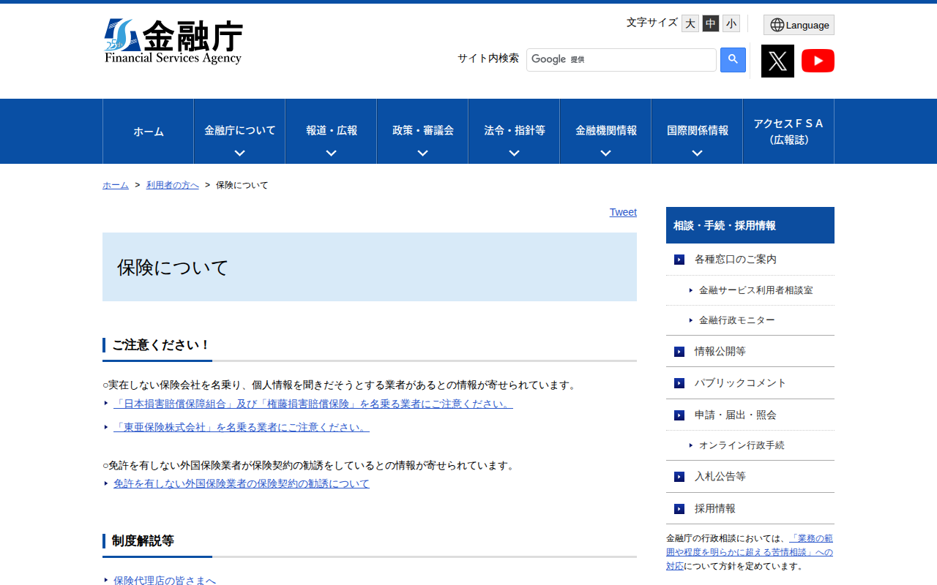Click the arrow icon beside 申請・届出・照会

(678, 415)
